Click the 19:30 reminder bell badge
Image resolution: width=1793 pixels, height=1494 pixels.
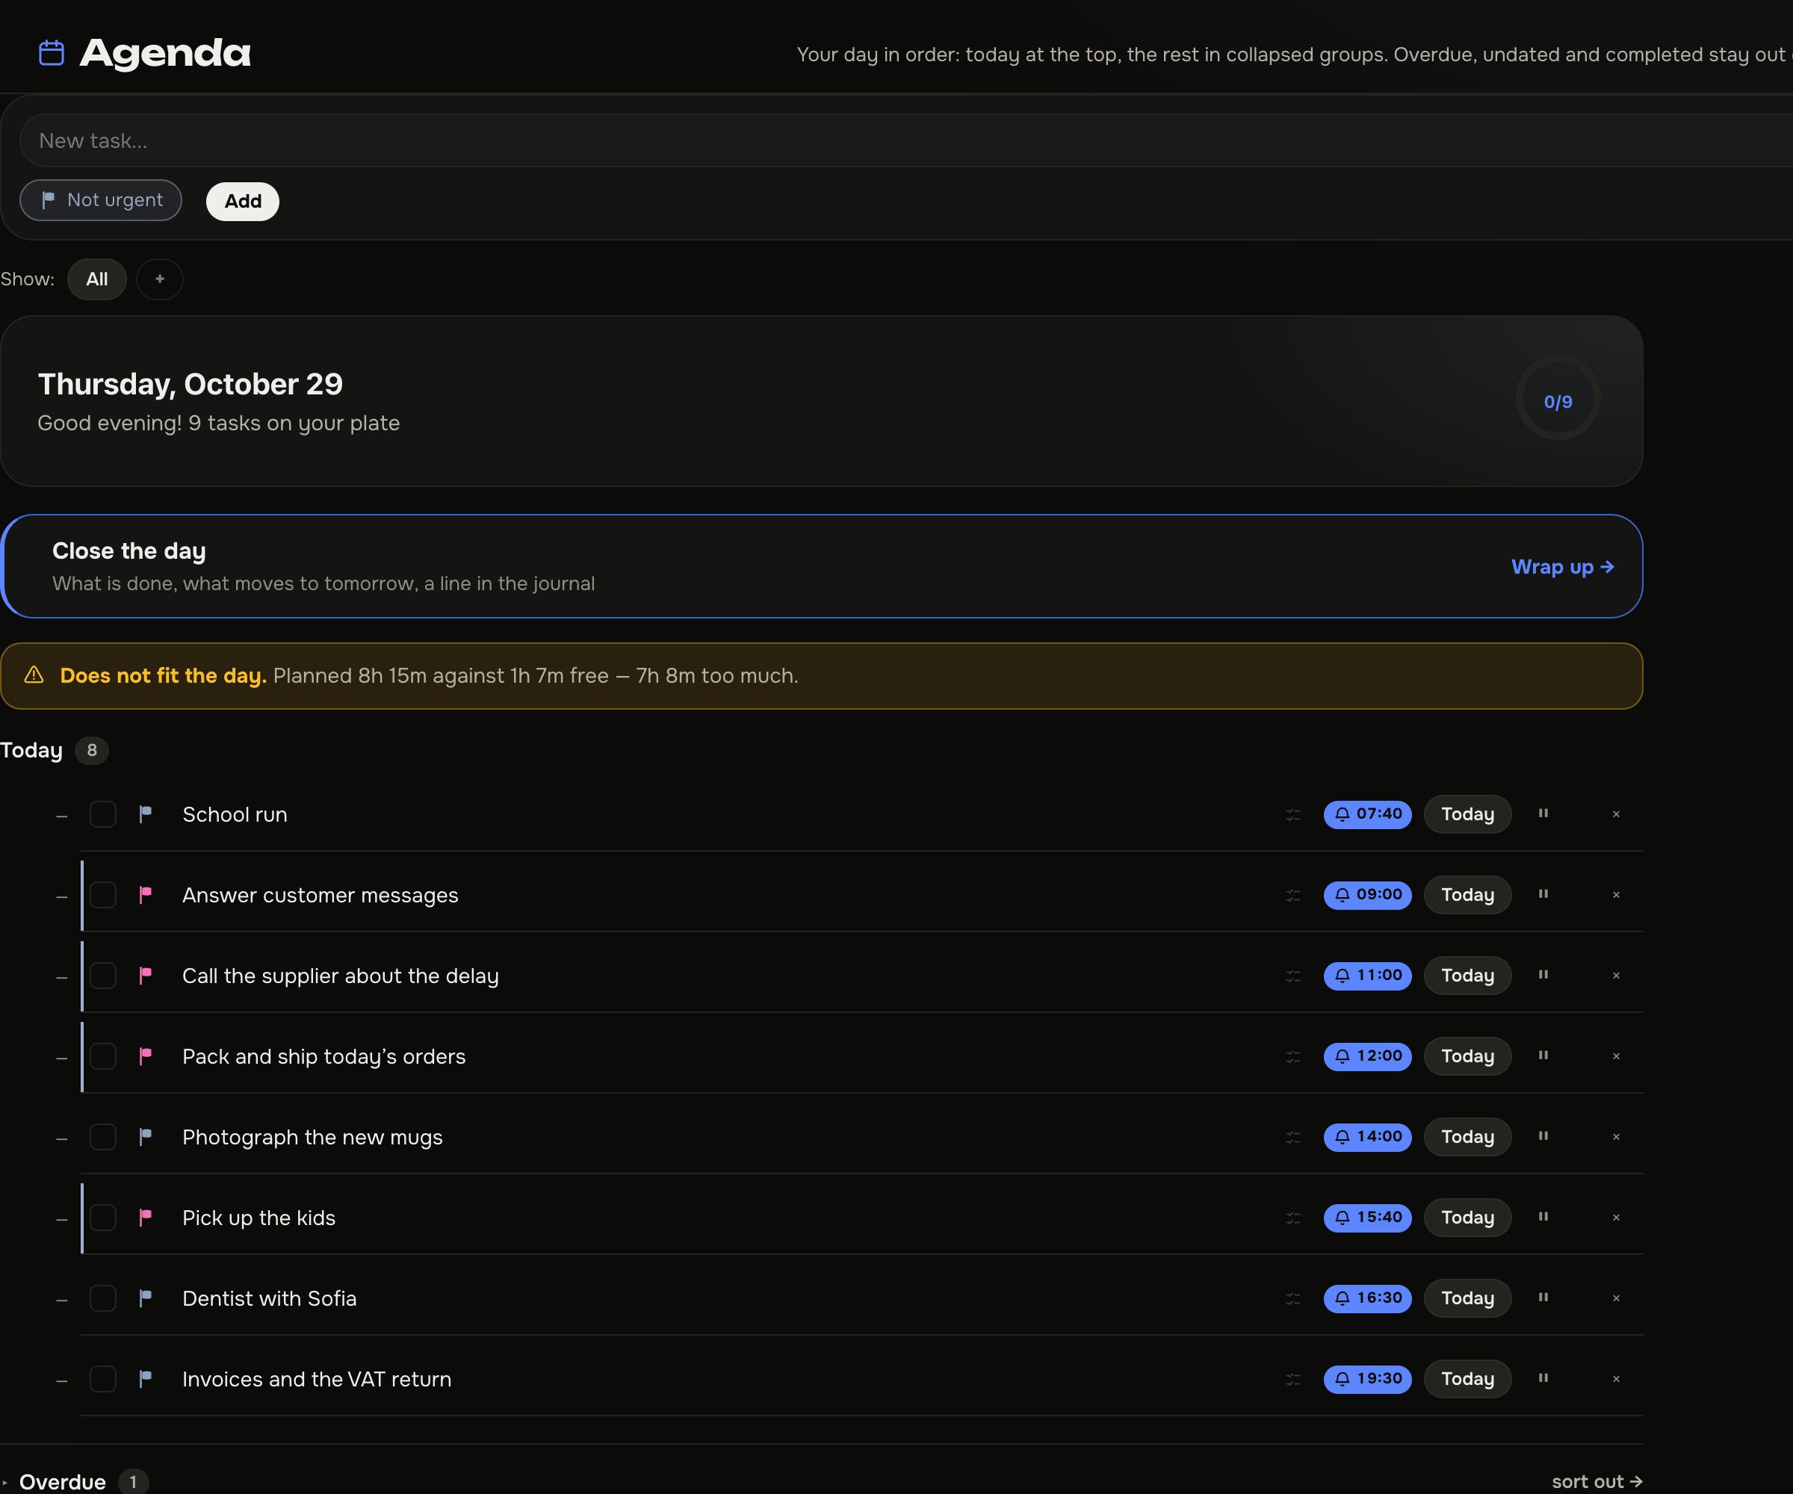(x=1367, y=1379)
